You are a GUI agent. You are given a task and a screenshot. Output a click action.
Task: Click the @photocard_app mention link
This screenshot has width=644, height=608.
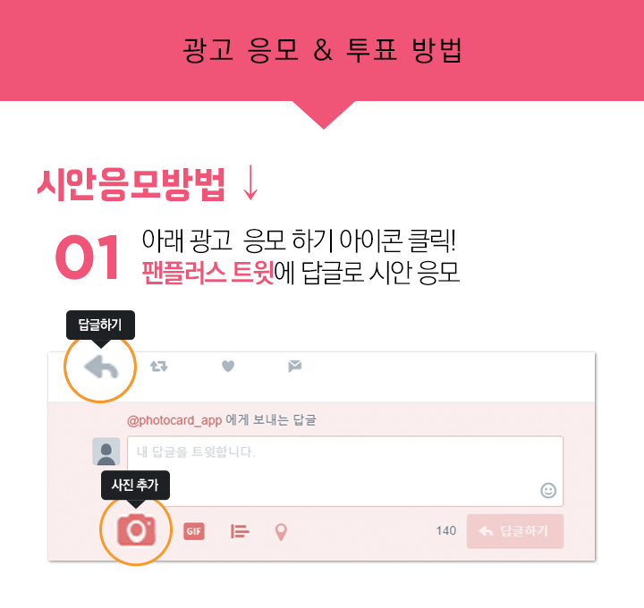click(174, 420)
